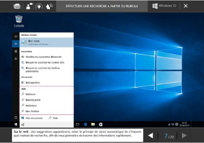This screenshot has height=143, width=204.
Task: Click the Meilleur résultat heading
Action: pyautogui.click(x=29, y=35)
